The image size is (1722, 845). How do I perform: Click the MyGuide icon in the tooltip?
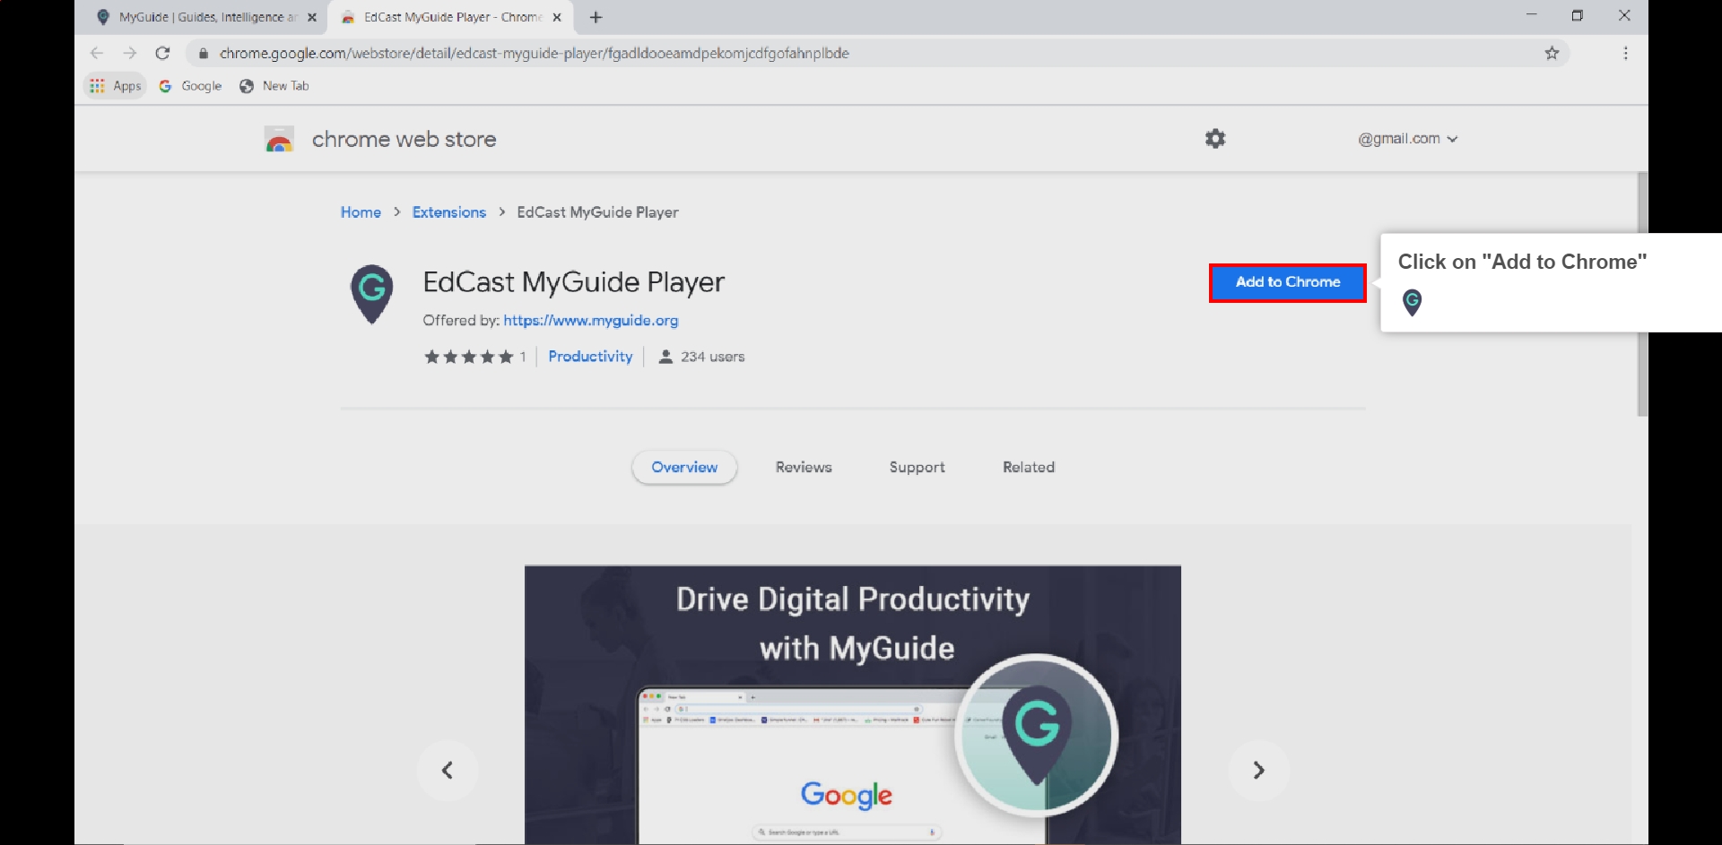(1412, 303)
